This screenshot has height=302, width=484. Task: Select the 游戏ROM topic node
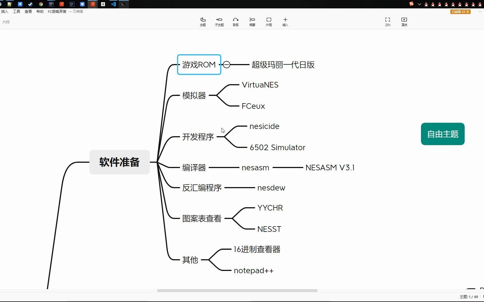coord(199,65)
